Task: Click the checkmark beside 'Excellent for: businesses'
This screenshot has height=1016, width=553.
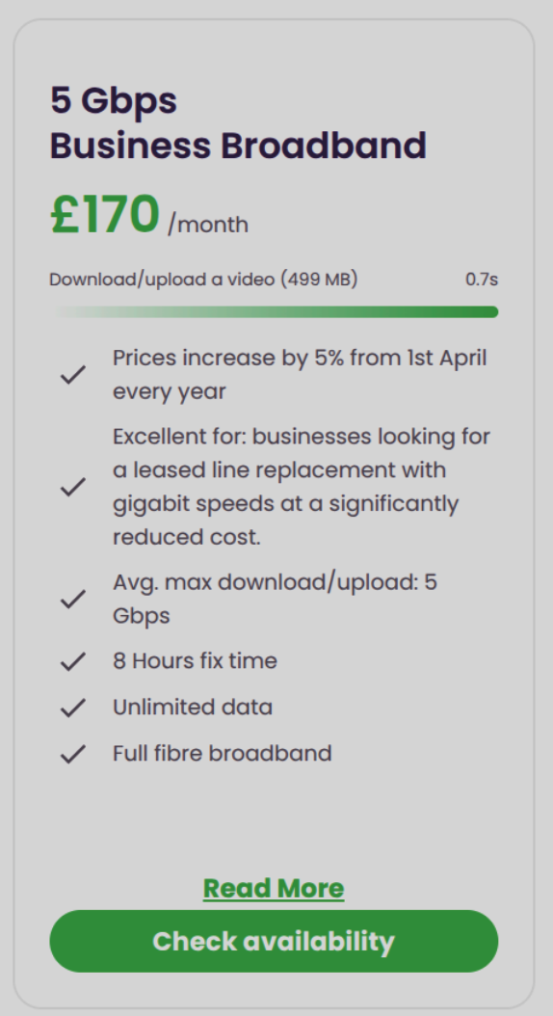Action: pos(73,487)
